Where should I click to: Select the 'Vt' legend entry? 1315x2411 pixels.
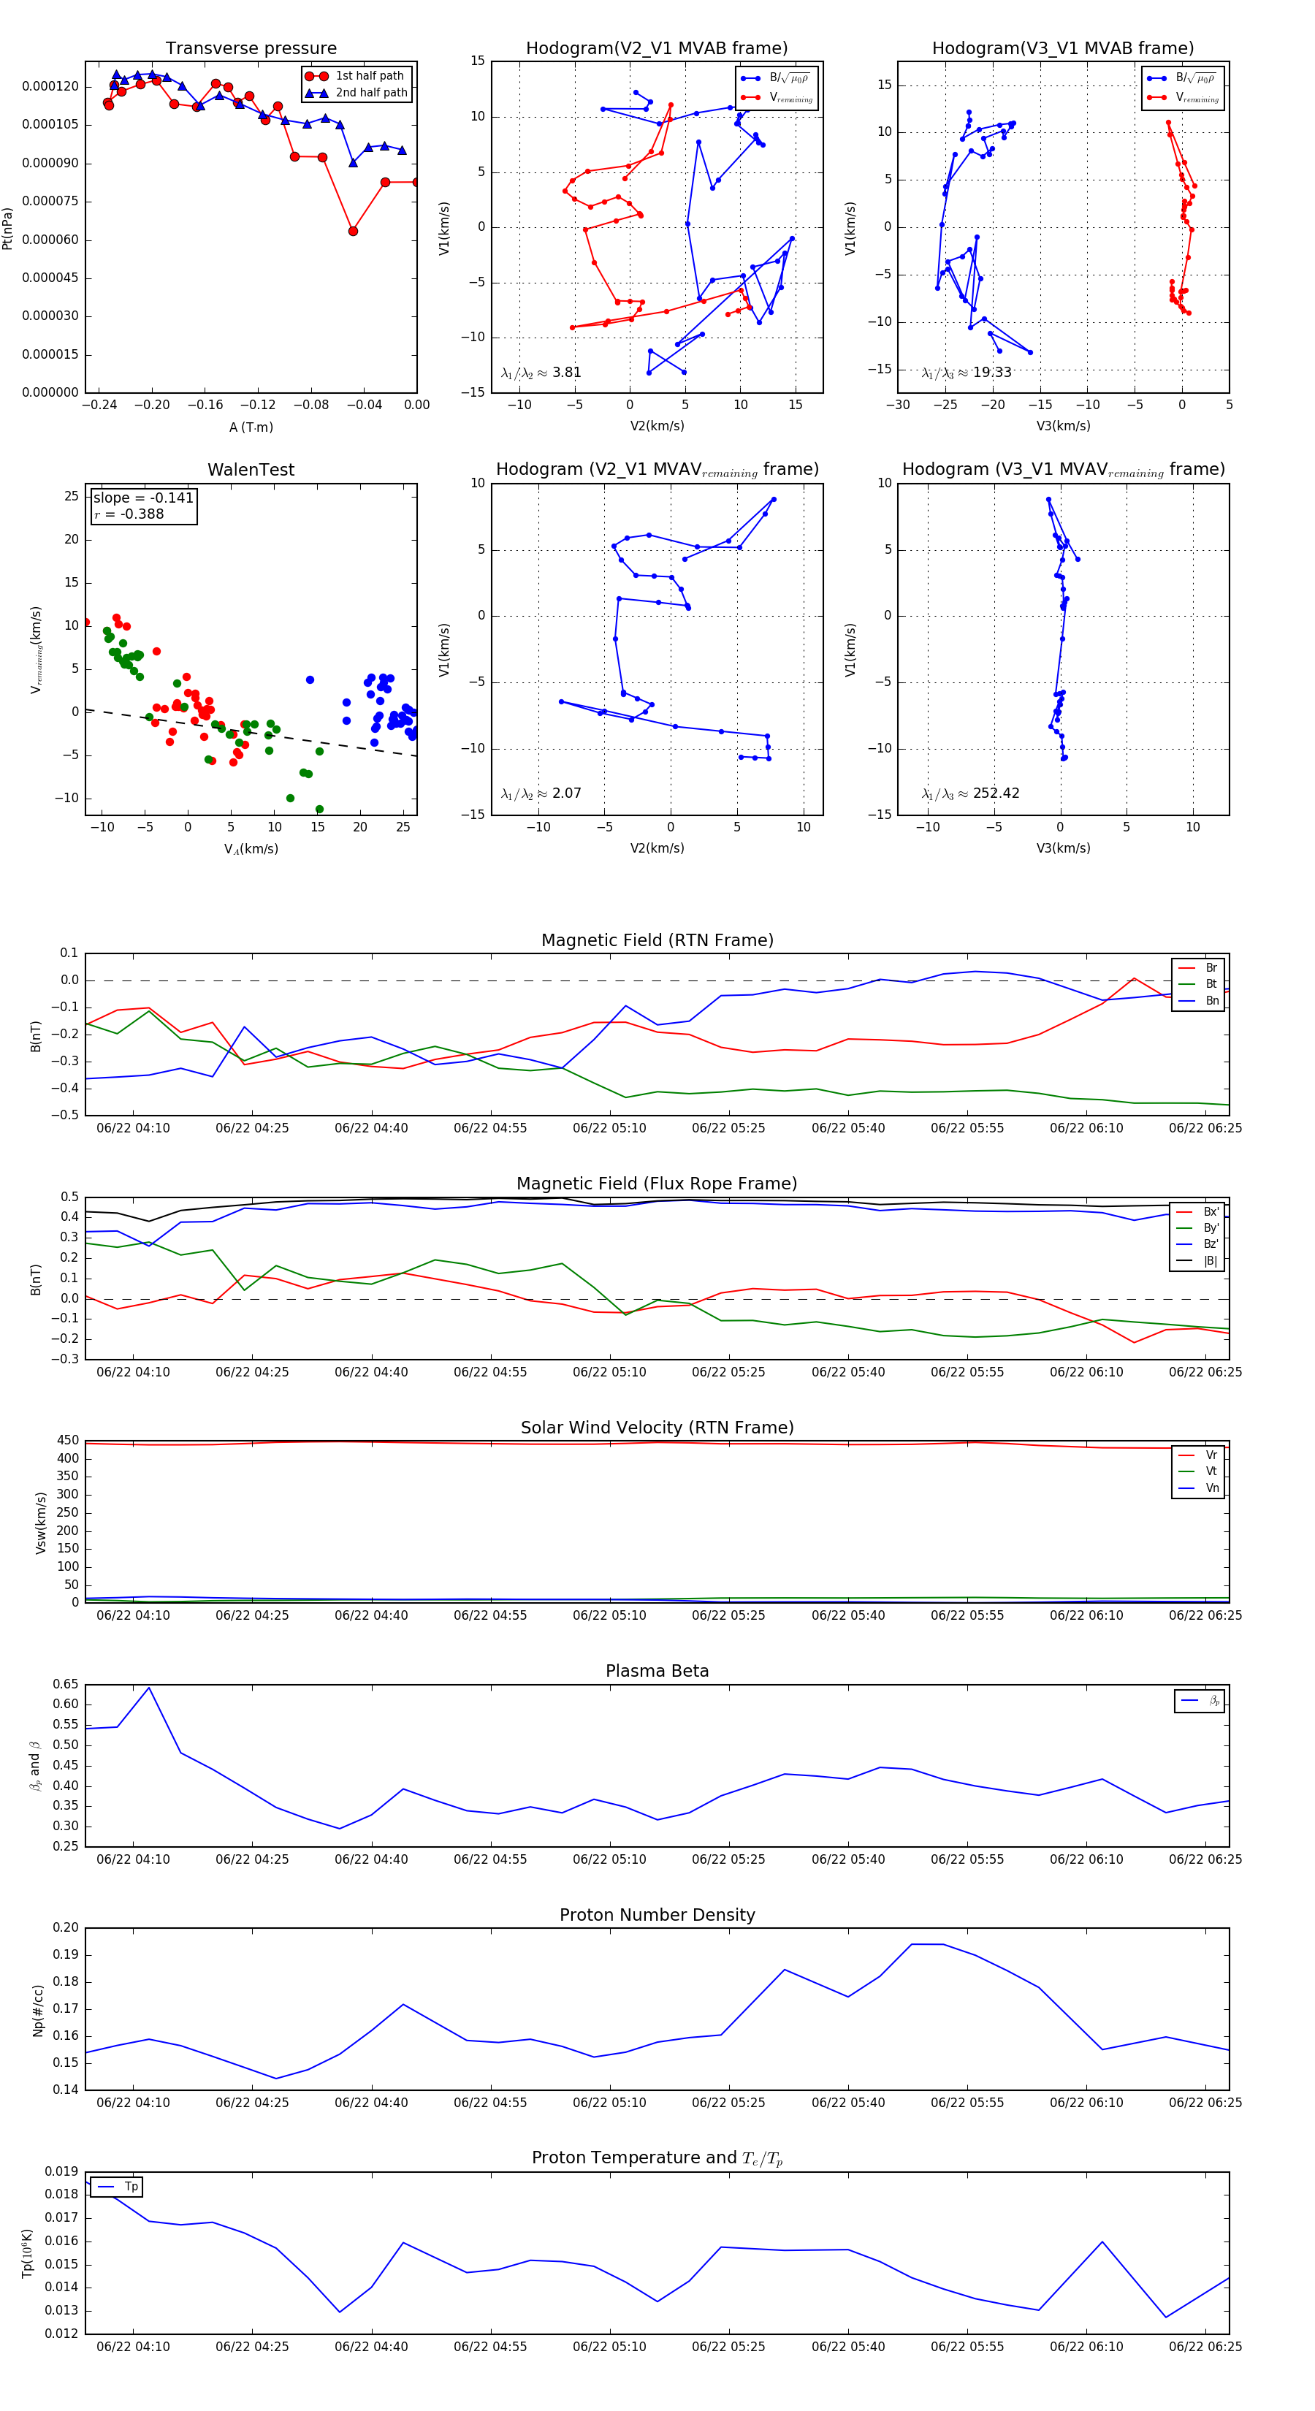coord(1198,1471)
